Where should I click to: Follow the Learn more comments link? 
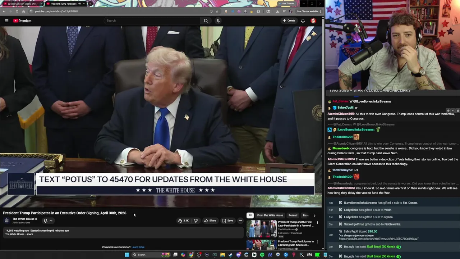click(138, 247)
